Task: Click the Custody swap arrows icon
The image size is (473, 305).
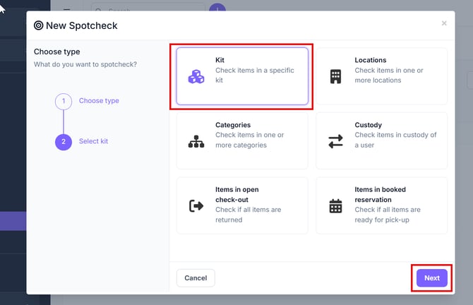Action: click(x=335, y=141)
